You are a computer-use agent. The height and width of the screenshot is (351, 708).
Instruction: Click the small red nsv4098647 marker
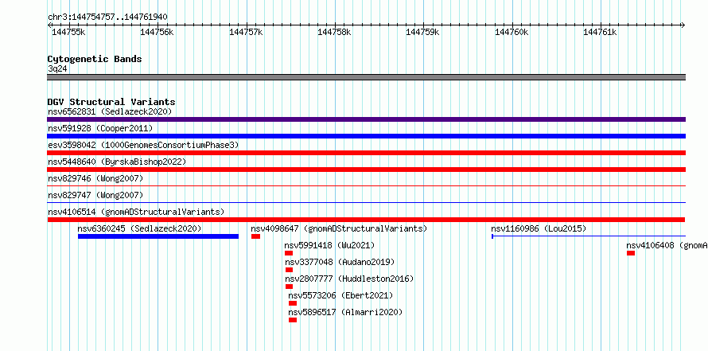256,236
